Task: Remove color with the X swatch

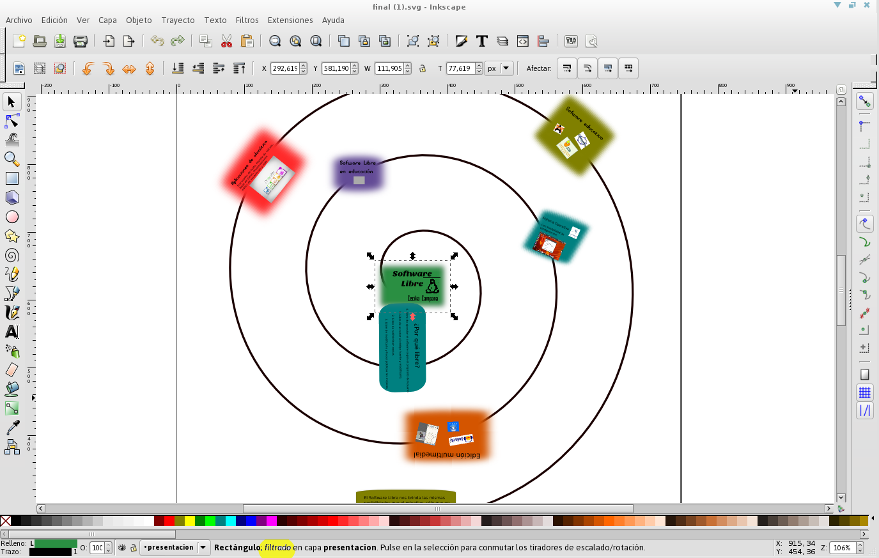Action: (5, 521)
